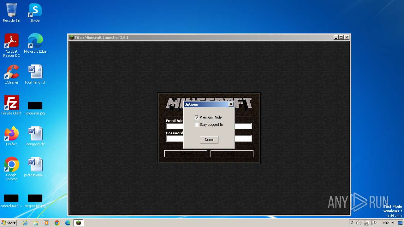Click the Titan Minecraft Launcher title icon
Image resolution: width=404 pixels, height=227 pixels.
[72, 38]
